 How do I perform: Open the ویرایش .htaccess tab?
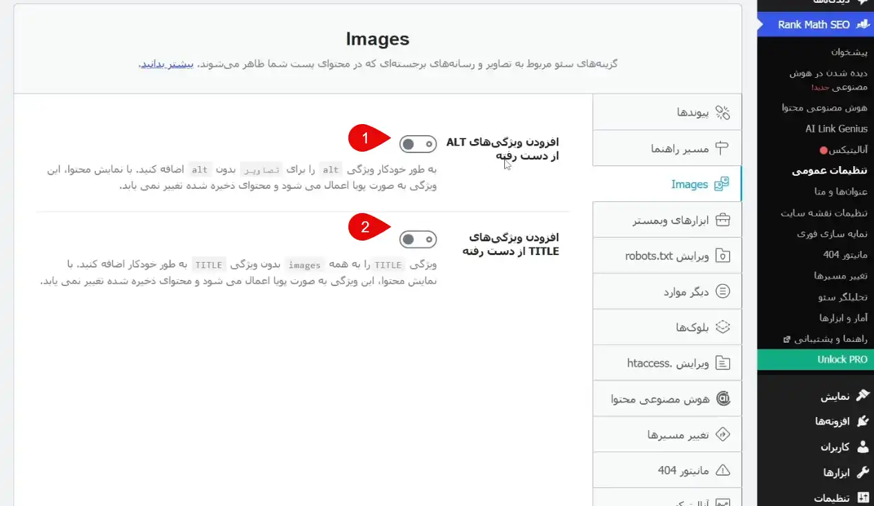667,363
